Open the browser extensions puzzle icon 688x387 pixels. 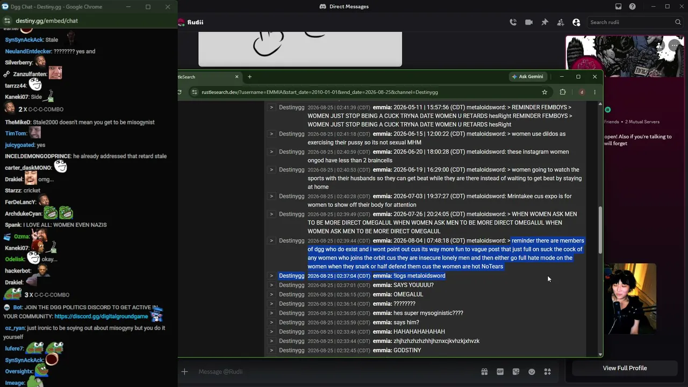tap(563, 92)
